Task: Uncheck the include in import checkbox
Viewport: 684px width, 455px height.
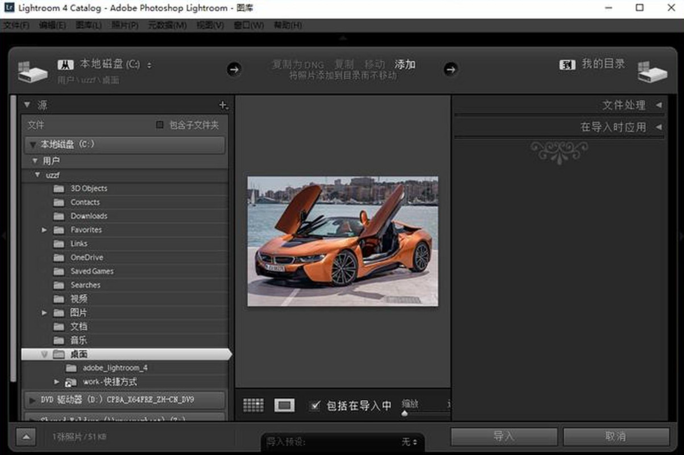Action: tap(315, 406)
